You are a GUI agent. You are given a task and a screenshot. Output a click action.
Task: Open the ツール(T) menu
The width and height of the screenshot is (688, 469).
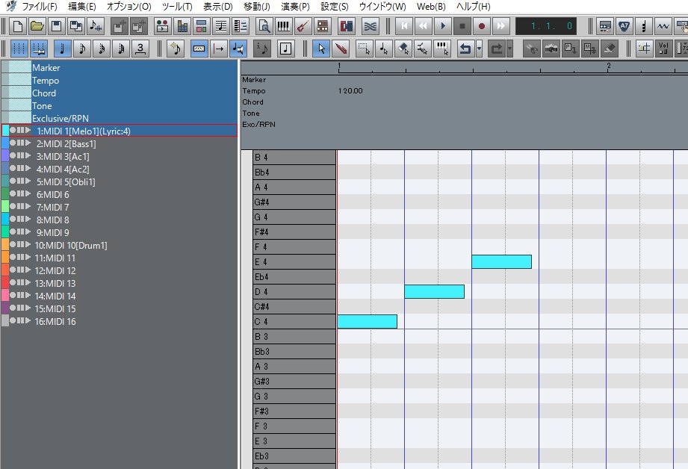177,7
